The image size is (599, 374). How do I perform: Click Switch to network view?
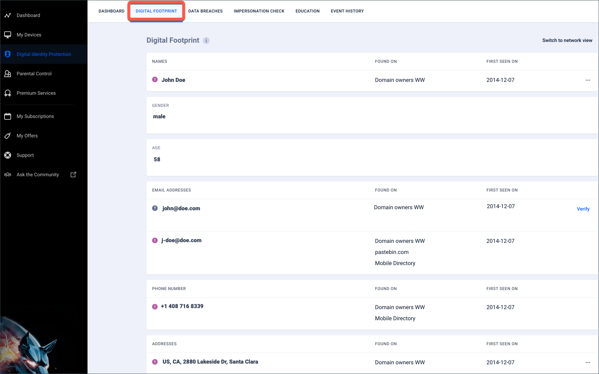(x=567, y=40)
